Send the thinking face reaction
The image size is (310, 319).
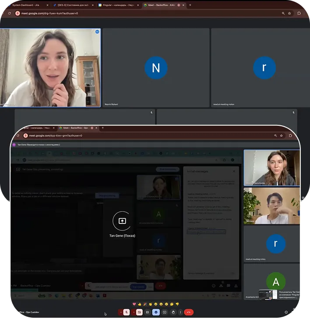coord(172,304)
